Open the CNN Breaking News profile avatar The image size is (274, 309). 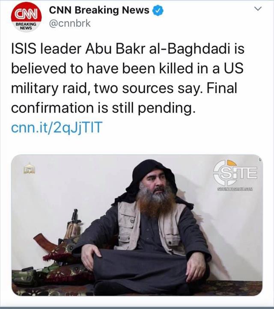click(x=26, y=17)
